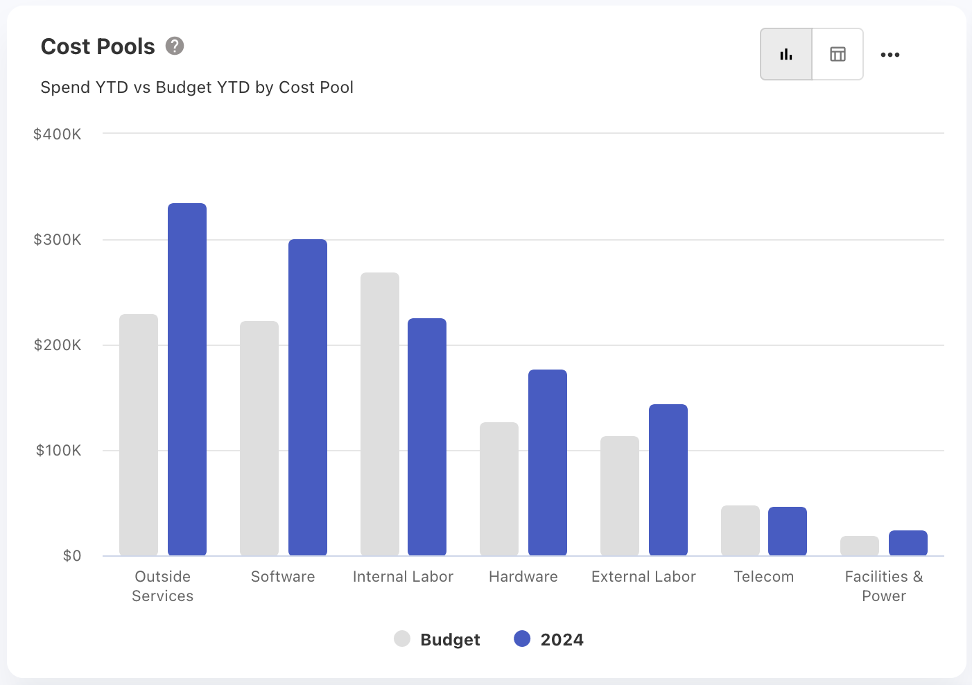Switch to bar chart view
The height and width of the screenshot is (685, 972).
tap(786, 54)
